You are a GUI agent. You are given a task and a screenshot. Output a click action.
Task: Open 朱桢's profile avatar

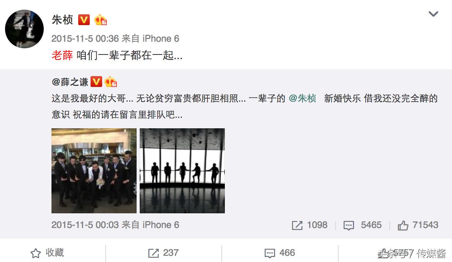24,29
